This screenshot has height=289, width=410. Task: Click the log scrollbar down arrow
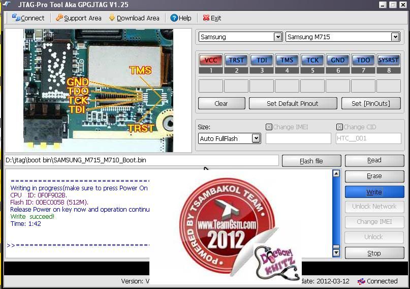pos(336,252)
